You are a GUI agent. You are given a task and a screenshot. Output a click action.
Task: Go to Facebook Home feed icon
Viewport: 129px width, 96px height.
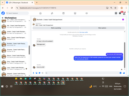click(x=41, y=13)
